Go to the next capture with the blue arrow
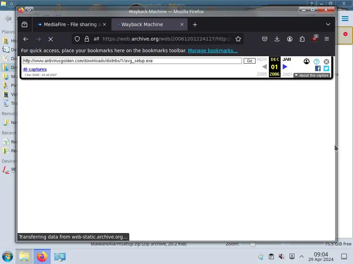This screenshot has width=353, height=264. [285, 67]
